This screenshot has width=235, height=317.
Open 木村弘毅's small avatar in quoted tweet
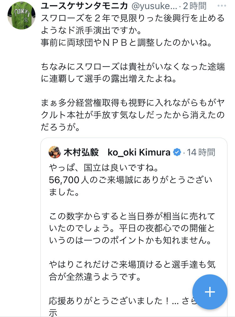pos(55,152)
